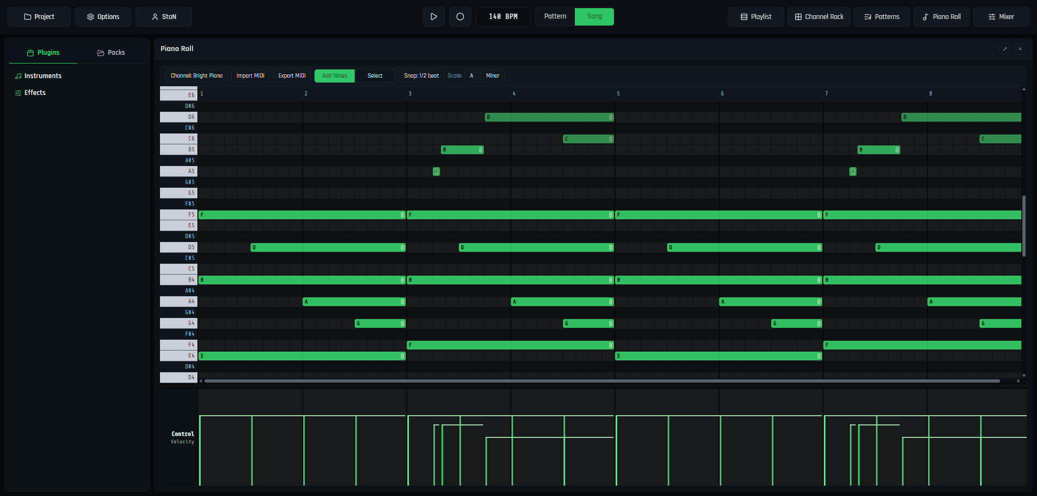Click the Piano Roll expand icon

(x=1005, y=49)
